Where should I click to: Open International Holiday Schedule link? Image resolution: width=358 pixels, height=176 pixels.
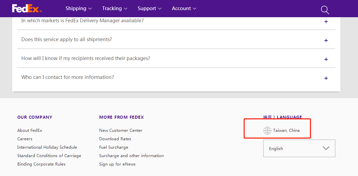click(47, 147)
